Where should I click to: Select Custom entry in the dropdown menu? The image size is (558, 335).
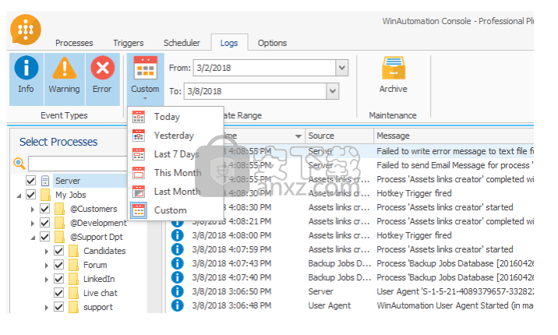point(176,210)
